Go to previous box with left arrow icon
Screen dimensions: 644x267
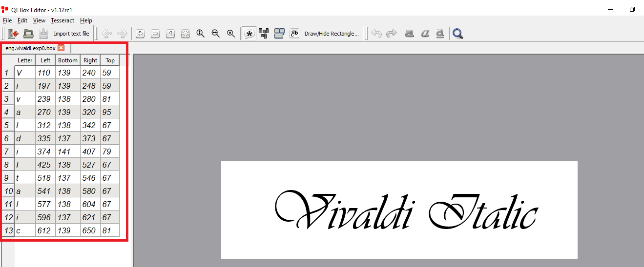107,34
